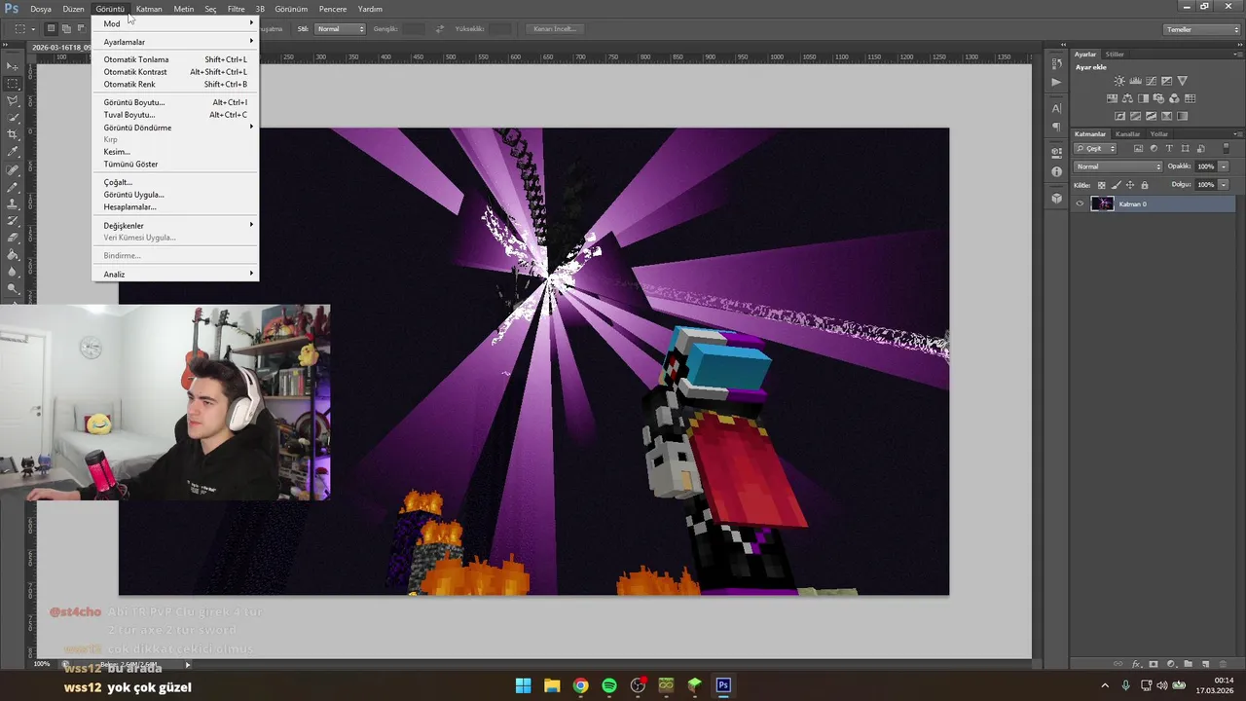Switch to the Stiller tab
This screenshot has height=701, width=1246.
tap(1115, 55)
